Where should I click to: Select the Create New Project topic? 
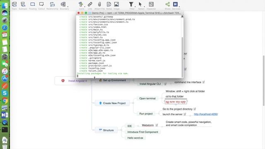(112, 103)
